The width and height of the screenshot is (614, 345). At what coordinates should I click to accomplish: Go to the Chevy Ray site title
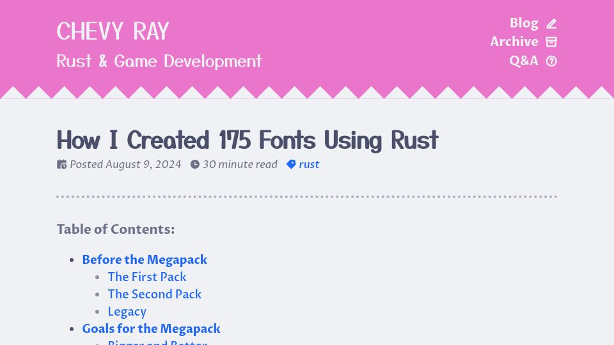(113, 31)
